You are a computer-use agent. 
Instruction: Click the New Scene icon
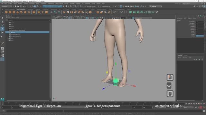click(15, 6)
